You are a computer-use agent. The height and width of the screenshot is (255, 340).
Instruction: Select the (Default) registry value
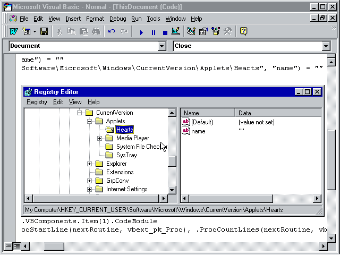pyautogui.click(x=202, y=122)
